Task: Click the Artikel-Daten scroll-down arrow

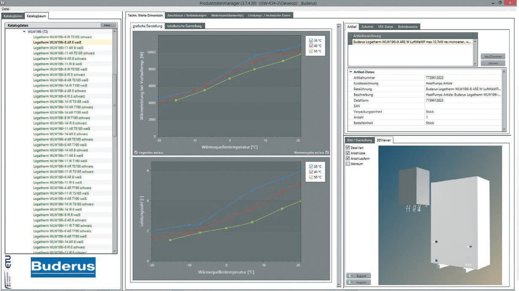Action: [x=504, y=129]
